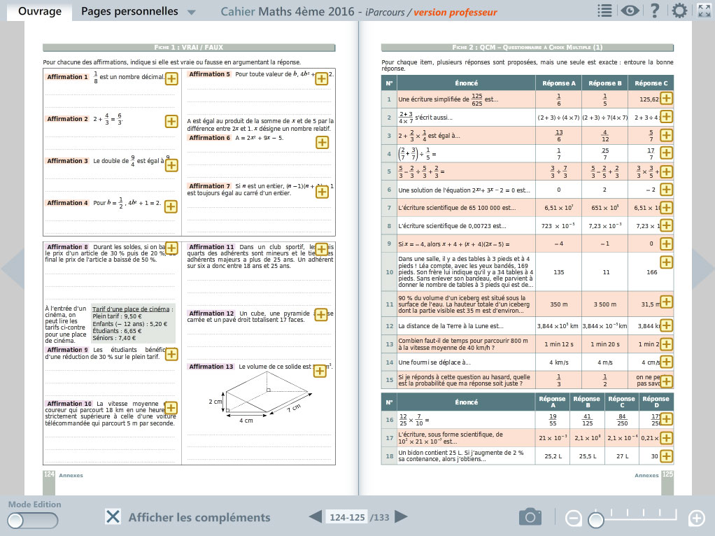
Task: Open the plus complement for QCM row 16
Action: click(x=666, y=418)
